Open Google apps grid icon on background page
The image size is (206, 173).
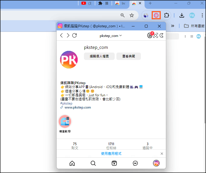[x=192, y=36]
